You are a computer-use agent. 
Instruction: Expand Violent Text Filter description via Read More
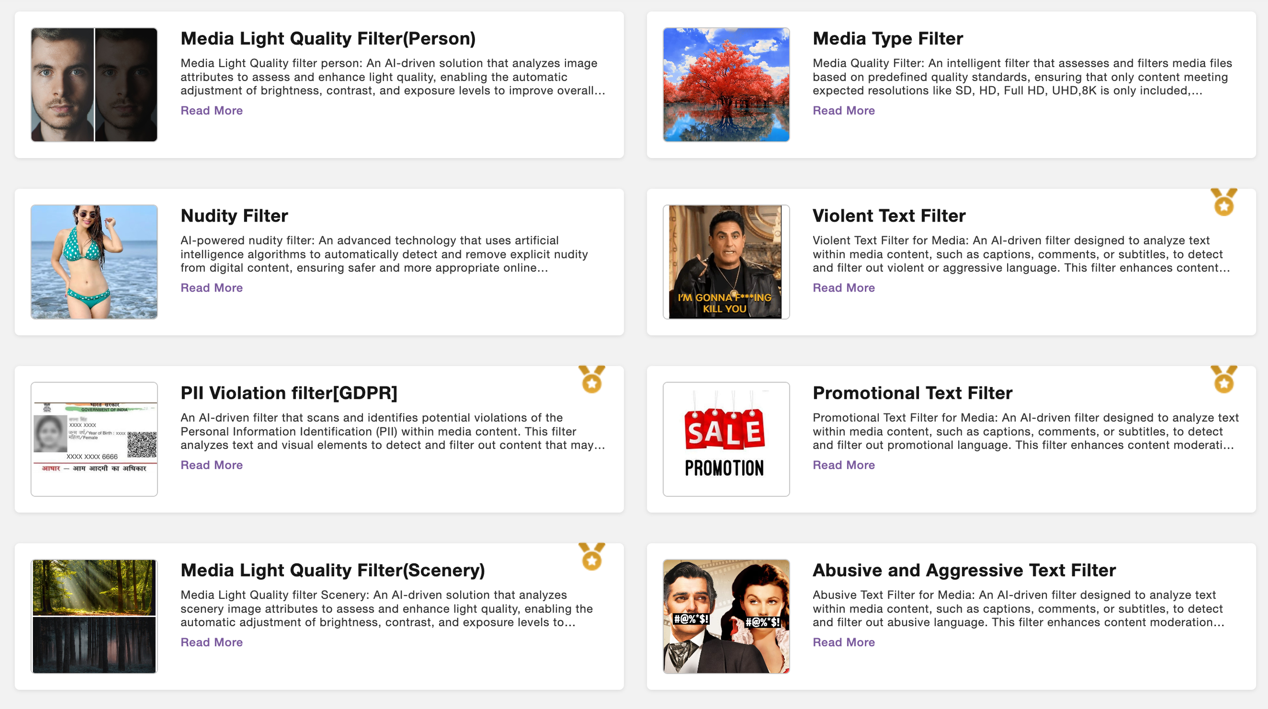tap(844, 288)
